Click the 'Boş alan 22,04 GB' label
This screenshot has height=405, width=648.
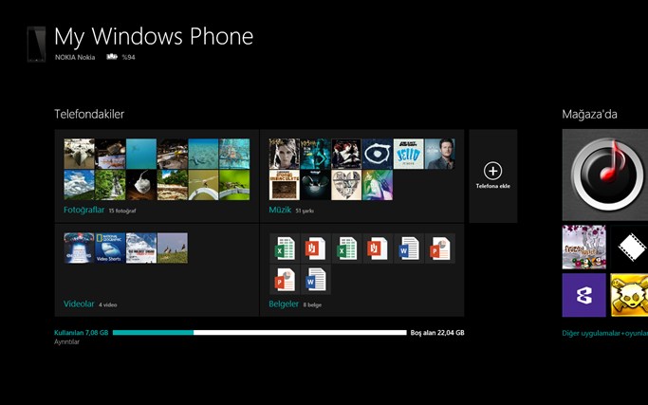(x=437, y=333)
